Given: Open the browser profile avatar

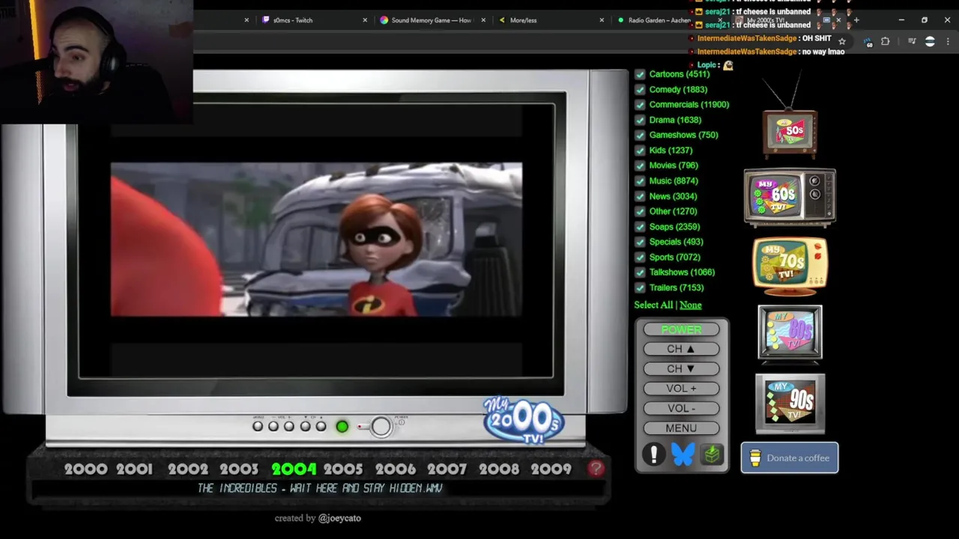Looking at the screenshot, I should pos(930,41).
